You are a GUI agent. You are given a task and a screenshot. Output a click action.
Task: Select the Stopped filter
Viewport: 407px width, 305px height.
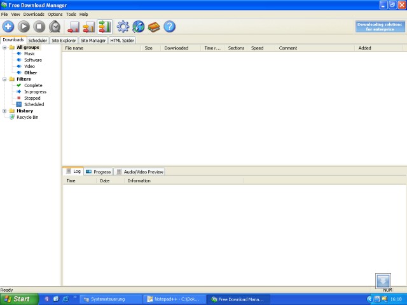(x=32, y=98)
